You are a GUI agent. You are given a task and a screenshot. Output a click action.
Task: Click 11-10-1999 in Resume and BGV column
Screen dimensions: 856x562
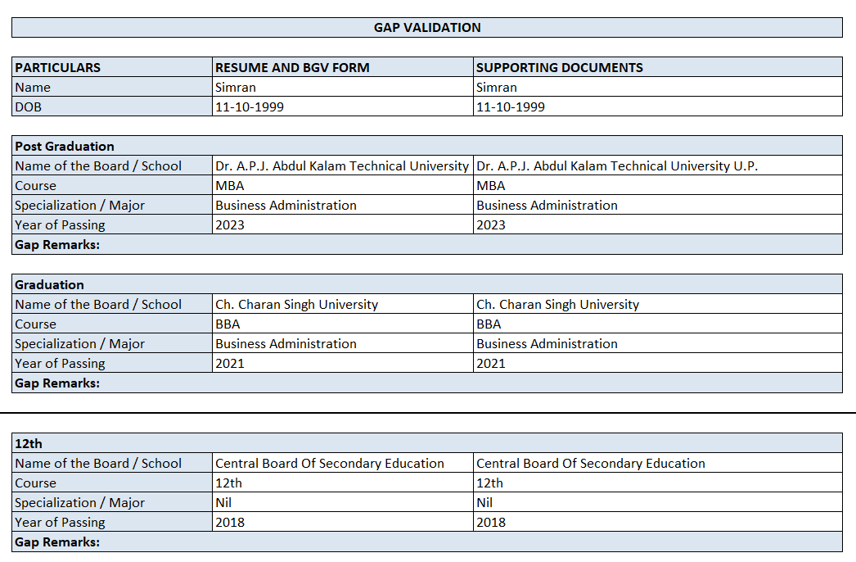point(342,107)
